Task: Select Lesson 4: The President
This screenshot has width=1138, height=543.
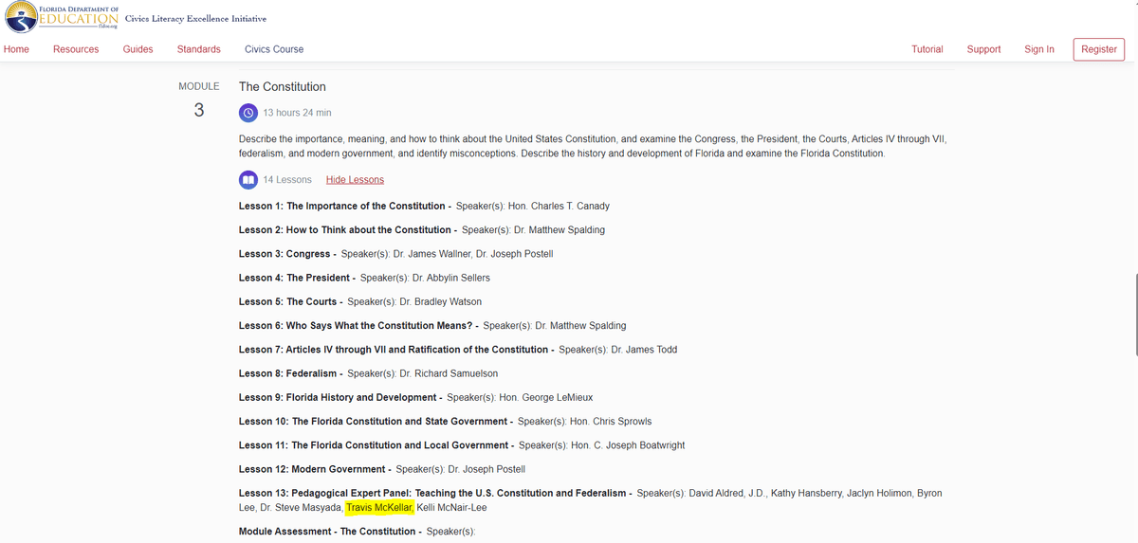Action: (294, 278)
